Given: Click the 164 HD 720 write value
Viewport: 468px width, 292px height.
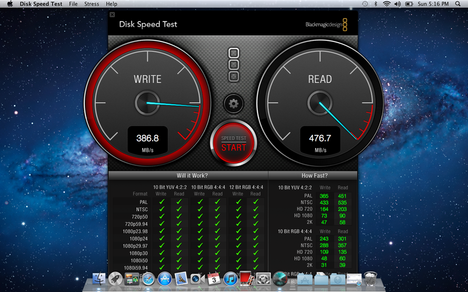Looking at the screenshot, I should (324, 209).
